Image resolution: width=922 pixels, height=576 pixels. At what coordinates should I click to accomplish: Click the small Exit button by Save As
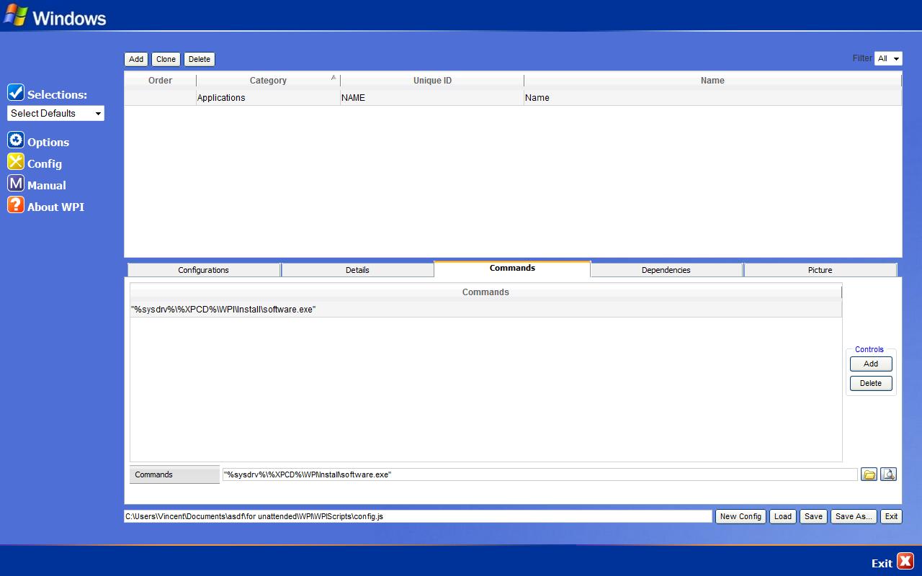coord(891,516)
